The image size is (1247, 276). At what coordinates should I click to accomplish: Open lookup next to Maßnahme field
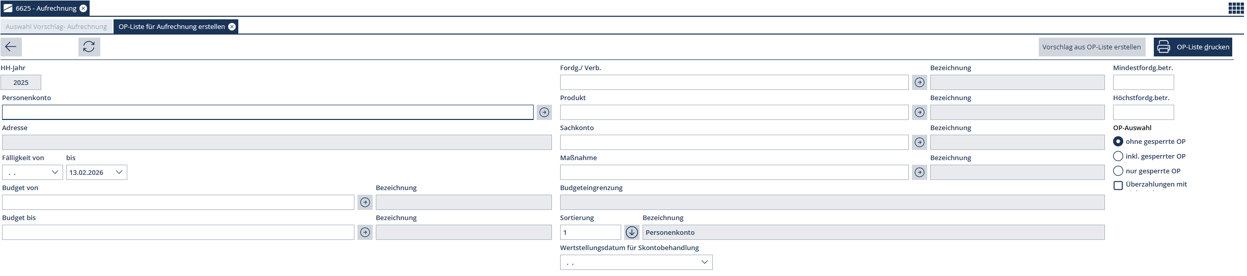[919, 172]
